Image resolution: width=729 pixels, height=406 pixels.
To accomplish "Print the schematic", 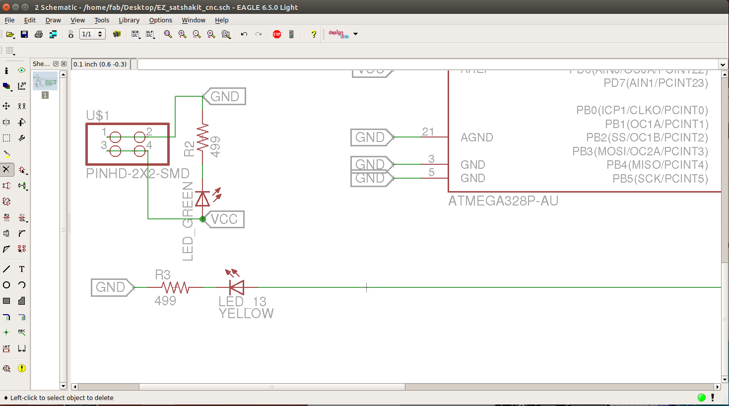I will (x=38, y=34).
